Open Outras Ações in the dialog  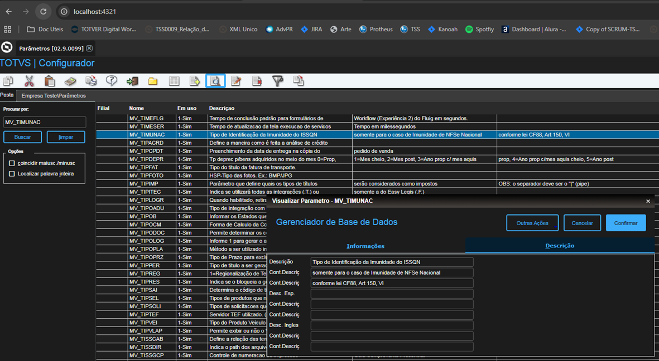tap(532, 223)
